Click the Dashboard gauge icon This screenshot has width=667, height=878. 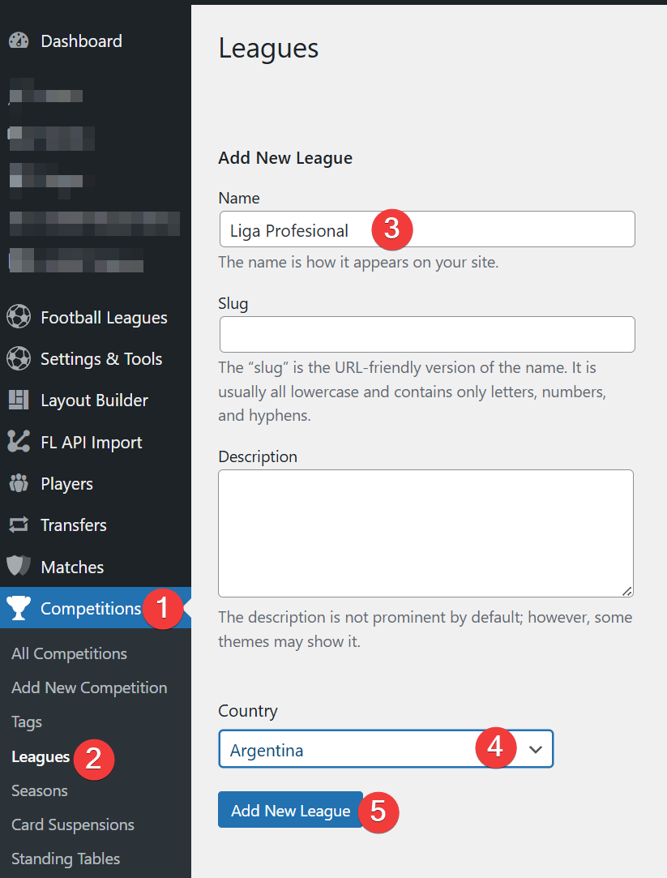point(19,41)
